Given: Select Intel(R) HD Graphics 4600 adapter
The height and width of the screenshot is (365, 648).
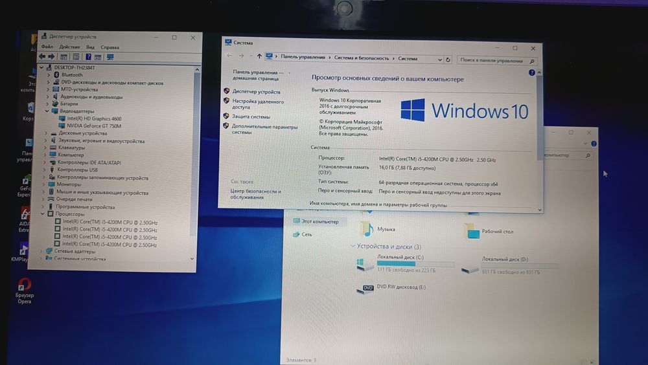Looking at the screenshot, I should tap(94, 118).
